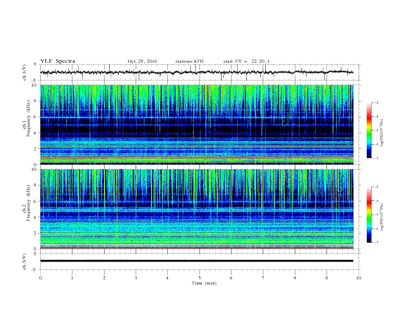Click time axis tick label "2"
The height and width of the screenshot is (312, 404).
[x=104, y=278]
